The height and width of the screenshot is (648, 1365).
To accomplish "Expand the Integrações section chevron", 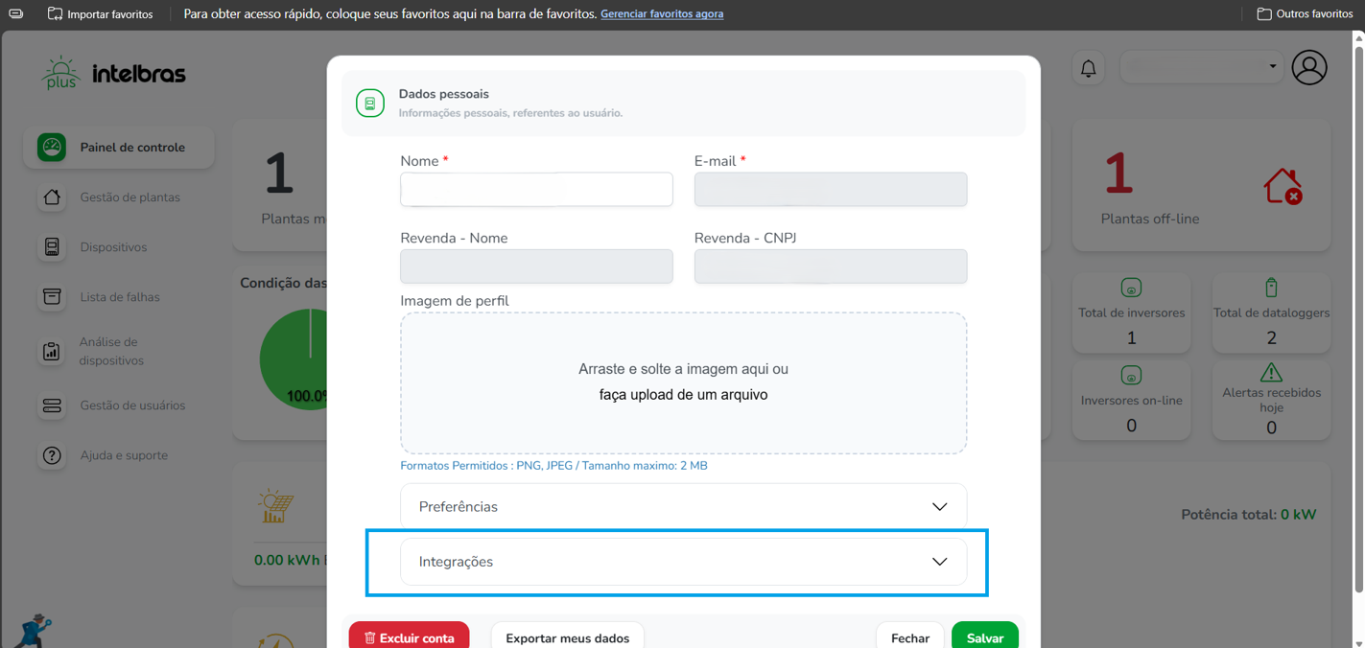I will click(939, 562).
